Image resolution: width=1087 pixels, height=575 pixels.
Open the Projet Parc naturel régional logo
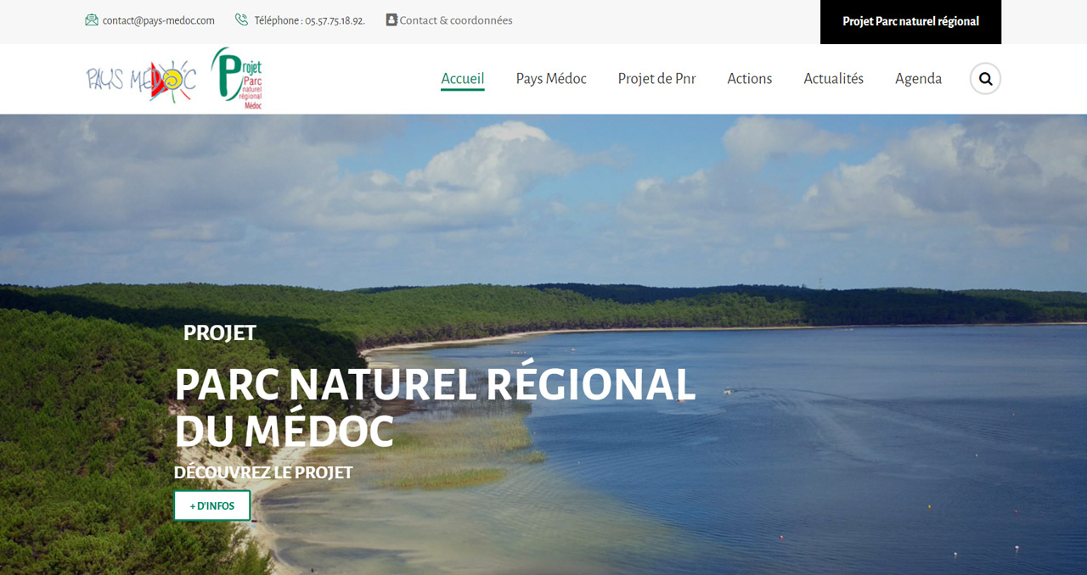[237, 78]
